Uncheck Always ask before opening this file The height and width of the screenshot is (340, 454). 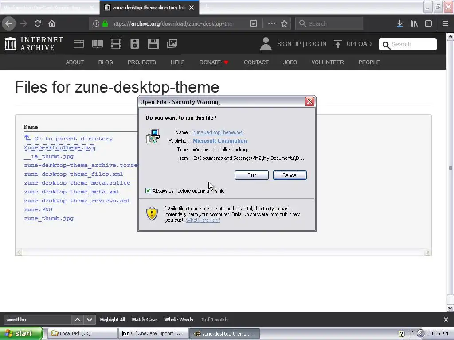point(148,190)
